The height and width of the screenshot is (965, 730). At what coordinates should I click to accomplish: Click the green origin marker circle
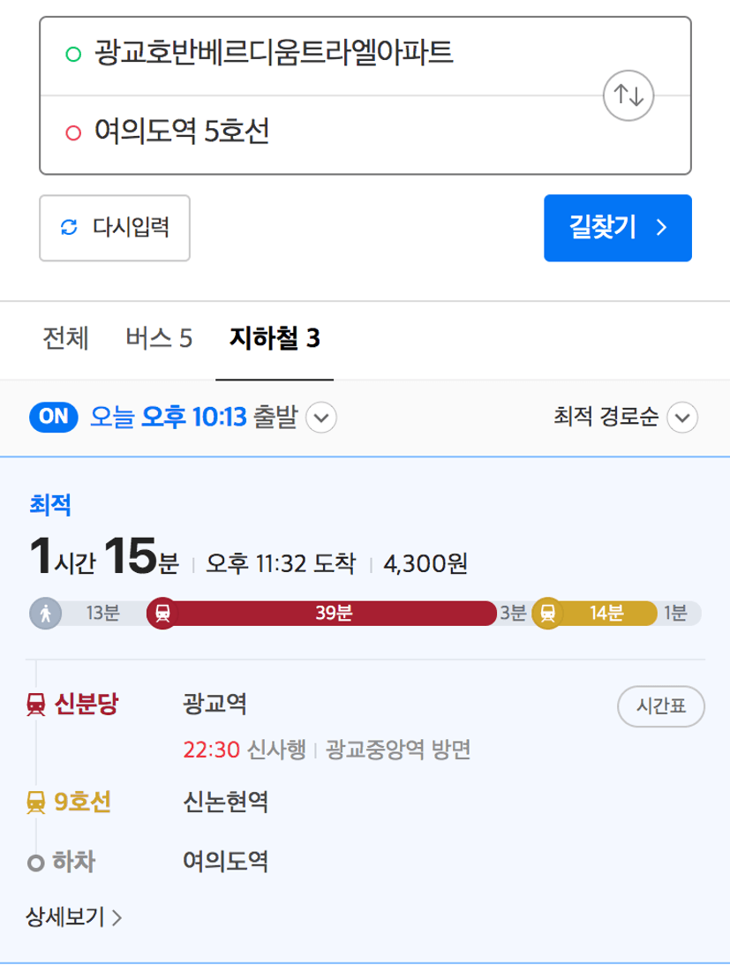73,54
